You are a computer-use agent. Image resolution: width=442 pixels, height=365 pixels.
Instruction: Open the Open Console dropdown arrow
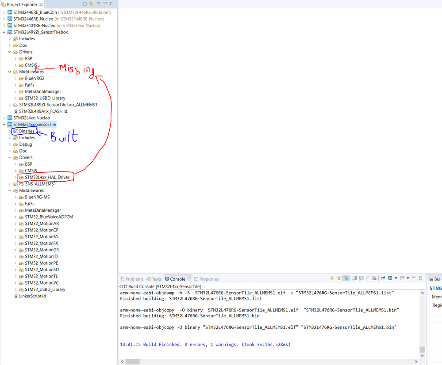pos(408,278)
